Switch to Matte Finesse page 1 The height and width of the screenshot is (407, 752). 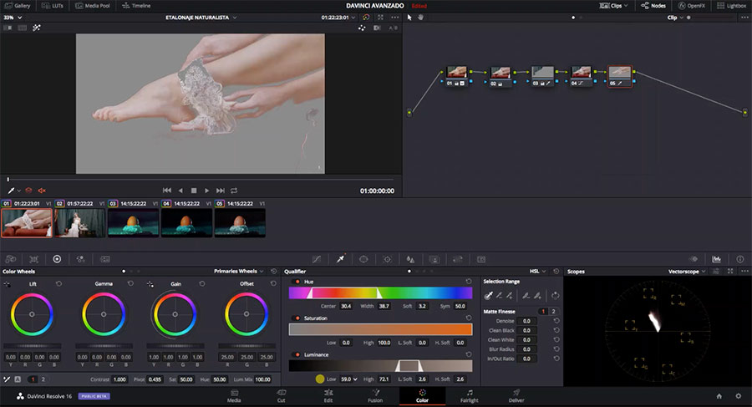(x=543, y=312)
